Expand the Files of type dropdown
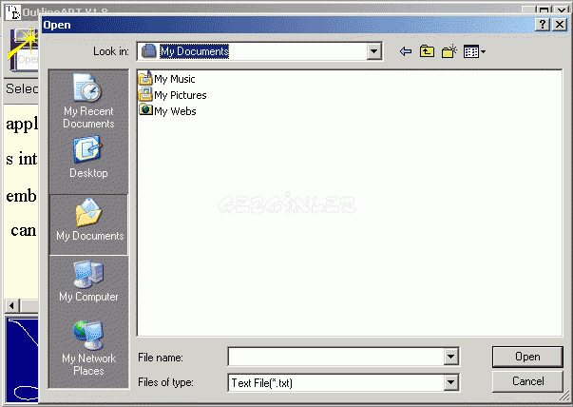Screen dimensions: 573x407 (x=451, y=382)
